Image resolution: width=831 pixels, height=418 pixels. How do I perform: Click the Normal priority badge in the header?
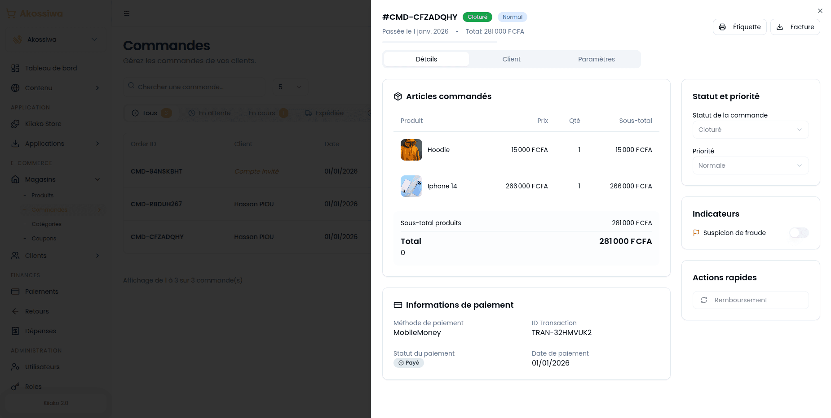(513, 17)
